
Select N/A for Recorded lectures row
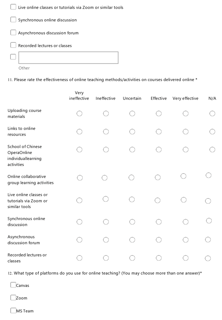tap(208, 258)
